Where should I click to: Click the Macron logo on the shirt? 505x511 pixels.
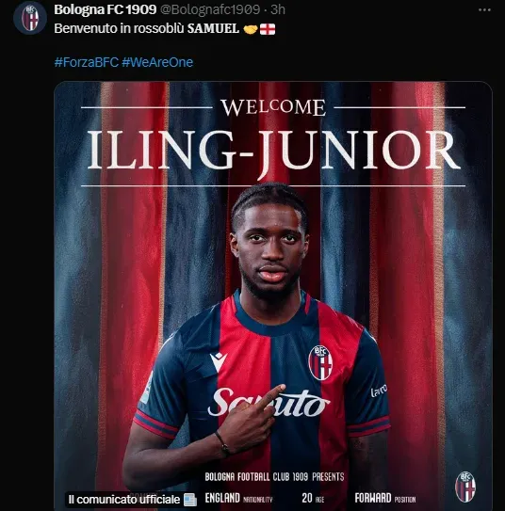pyautogui.click(x=219, y=361)
